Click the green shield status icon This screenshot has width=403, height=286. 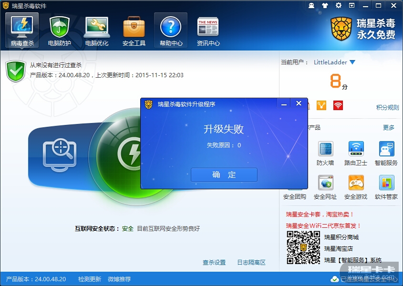pos(16,71)
